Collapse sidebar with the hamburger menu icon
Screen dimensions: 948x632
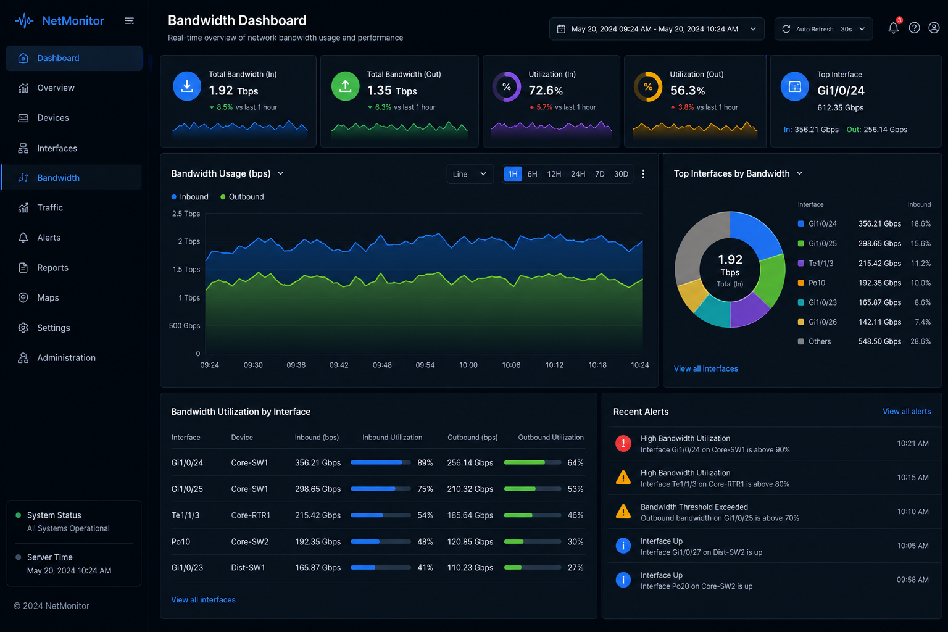pos(130,21)
